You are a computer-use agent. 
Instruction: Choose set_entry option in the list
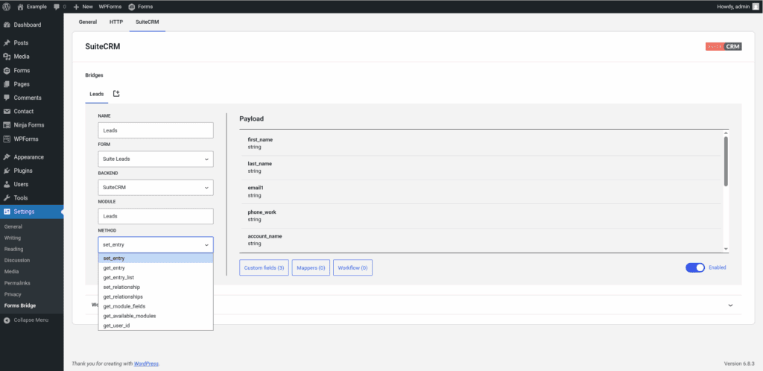(156, 259)
